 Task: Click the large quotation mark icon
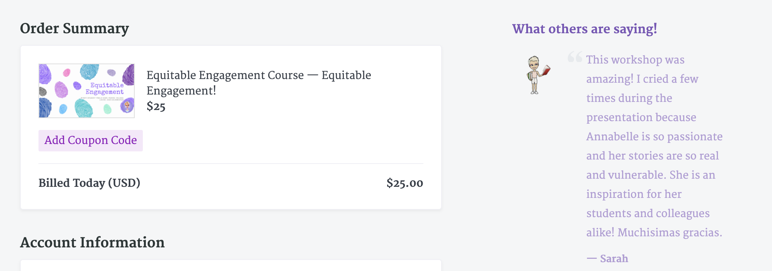coord(575,57)
